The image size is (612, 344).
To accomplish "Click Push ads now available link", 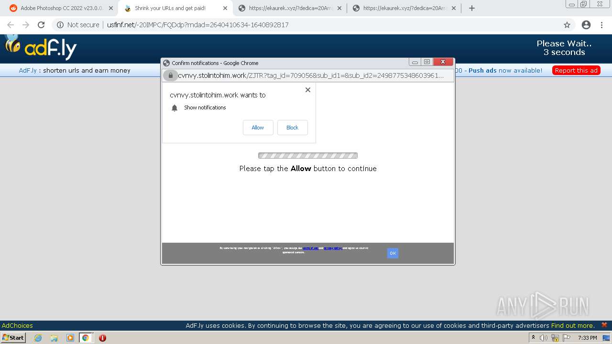I will (x=505, y=70).
